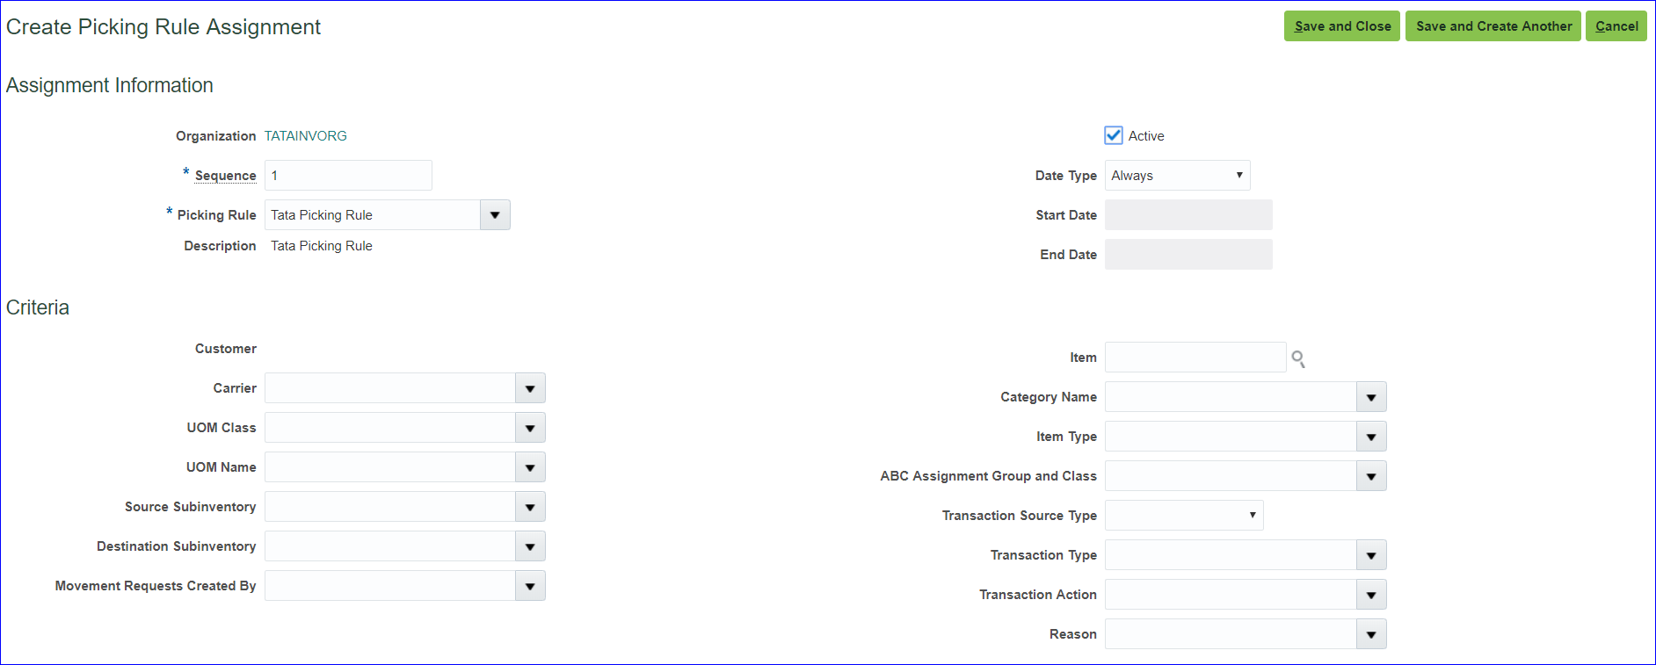Open the Picking Rule dropdown arrow
1656x665 pixels.
pos(495,215)
